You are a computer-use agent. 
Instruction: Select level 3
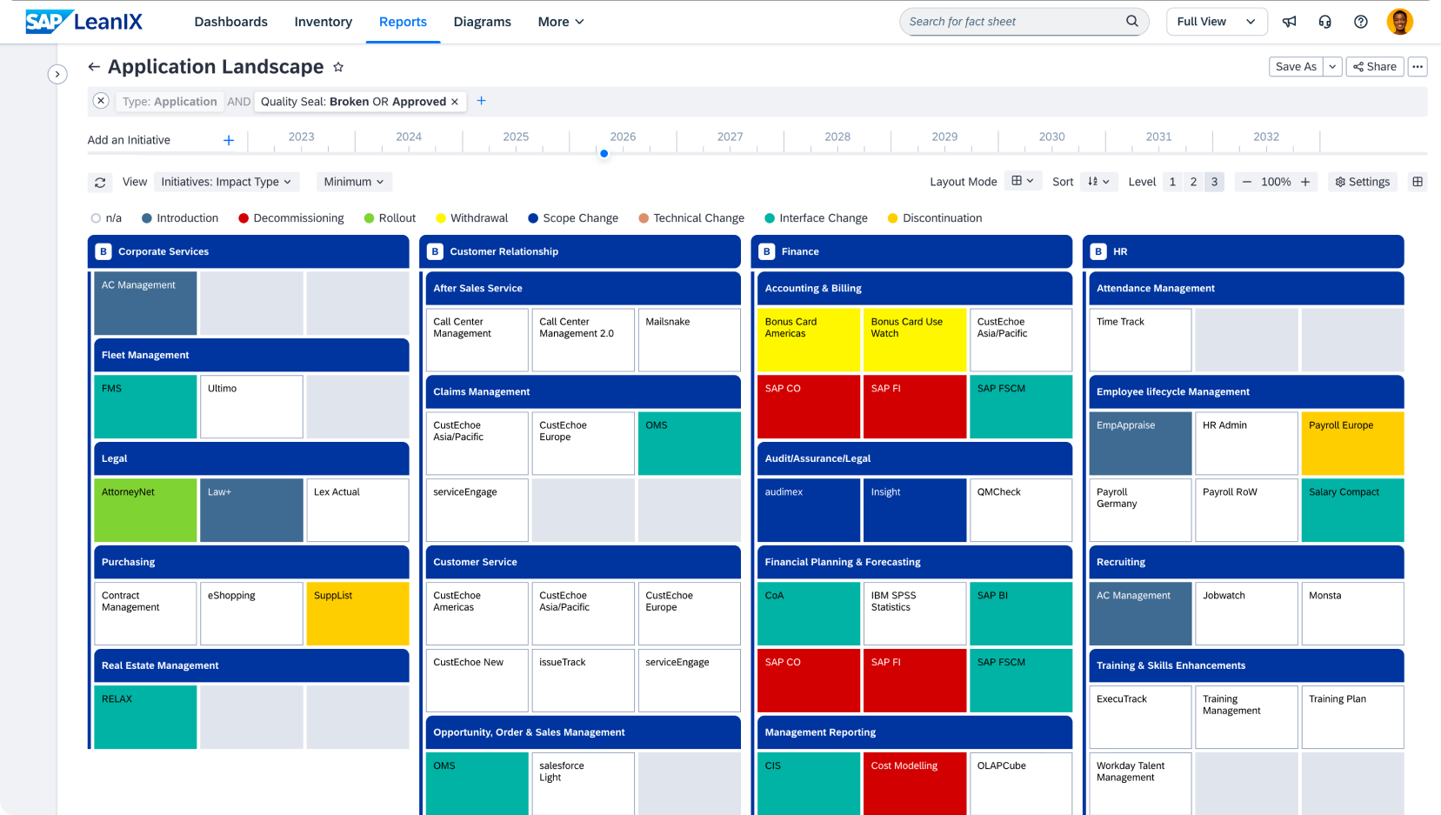tap(1215, 182)
